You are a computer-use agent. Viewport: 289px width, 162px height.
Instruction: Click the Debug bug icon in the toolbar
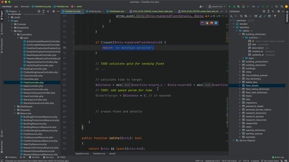pos(234,6)
